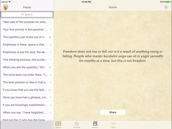Screen dimensions: 172x129
Task: Open the Photos tab
Action: tap(95, 125)
